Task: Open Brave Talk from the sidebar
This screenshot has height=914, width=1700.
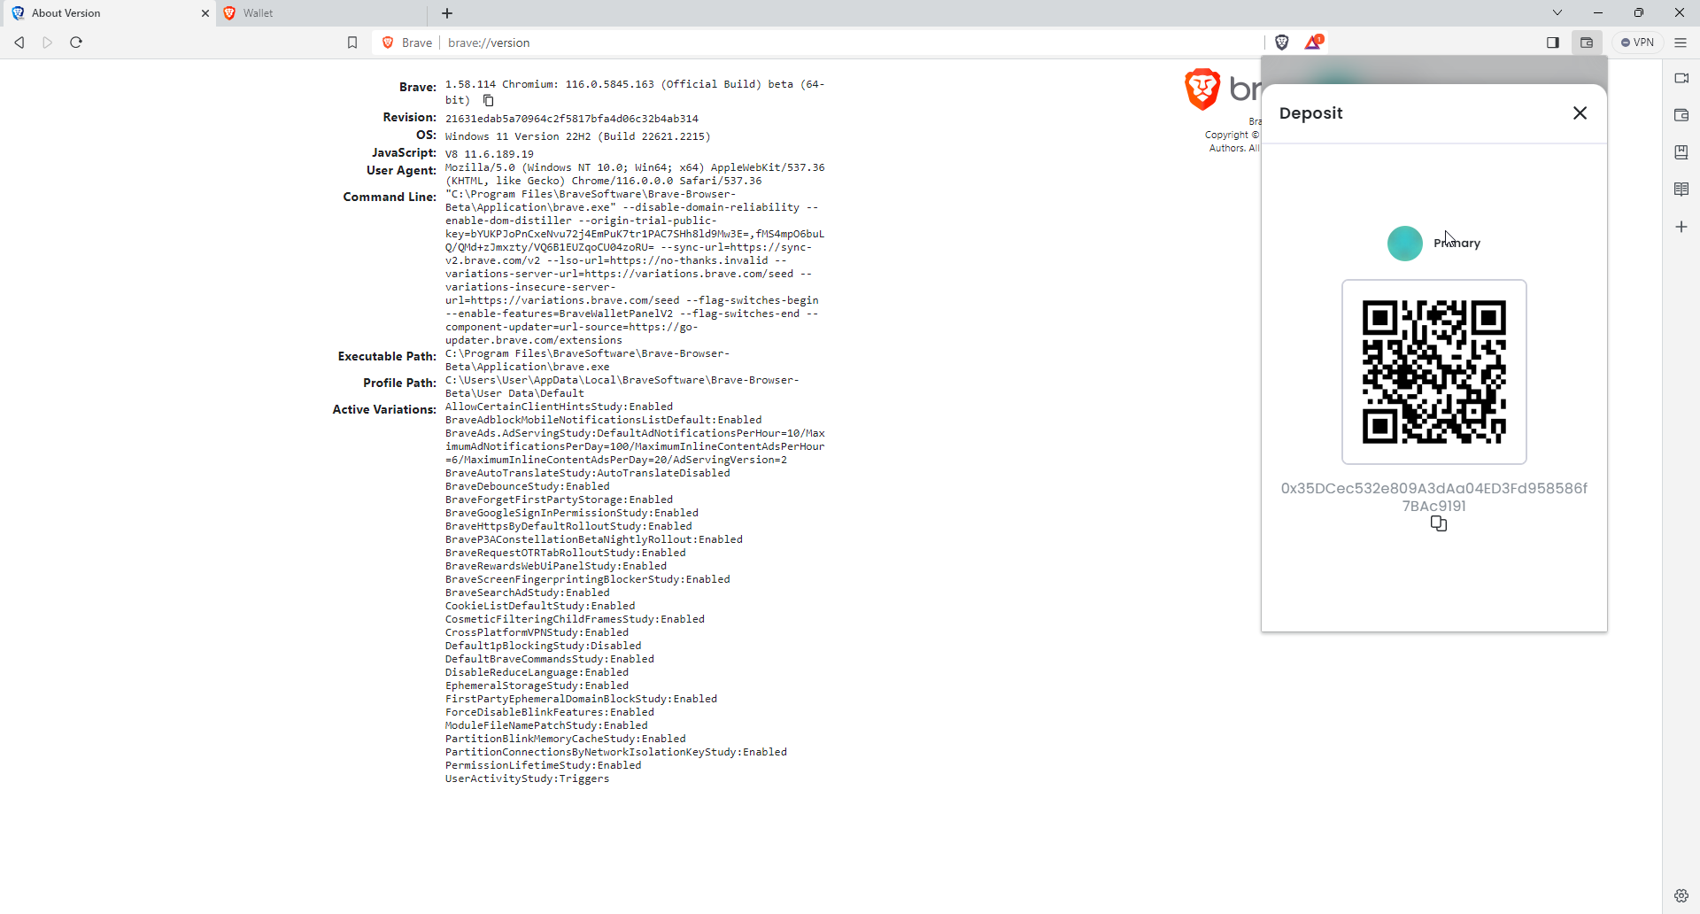Action: (x=1681, y=78)
